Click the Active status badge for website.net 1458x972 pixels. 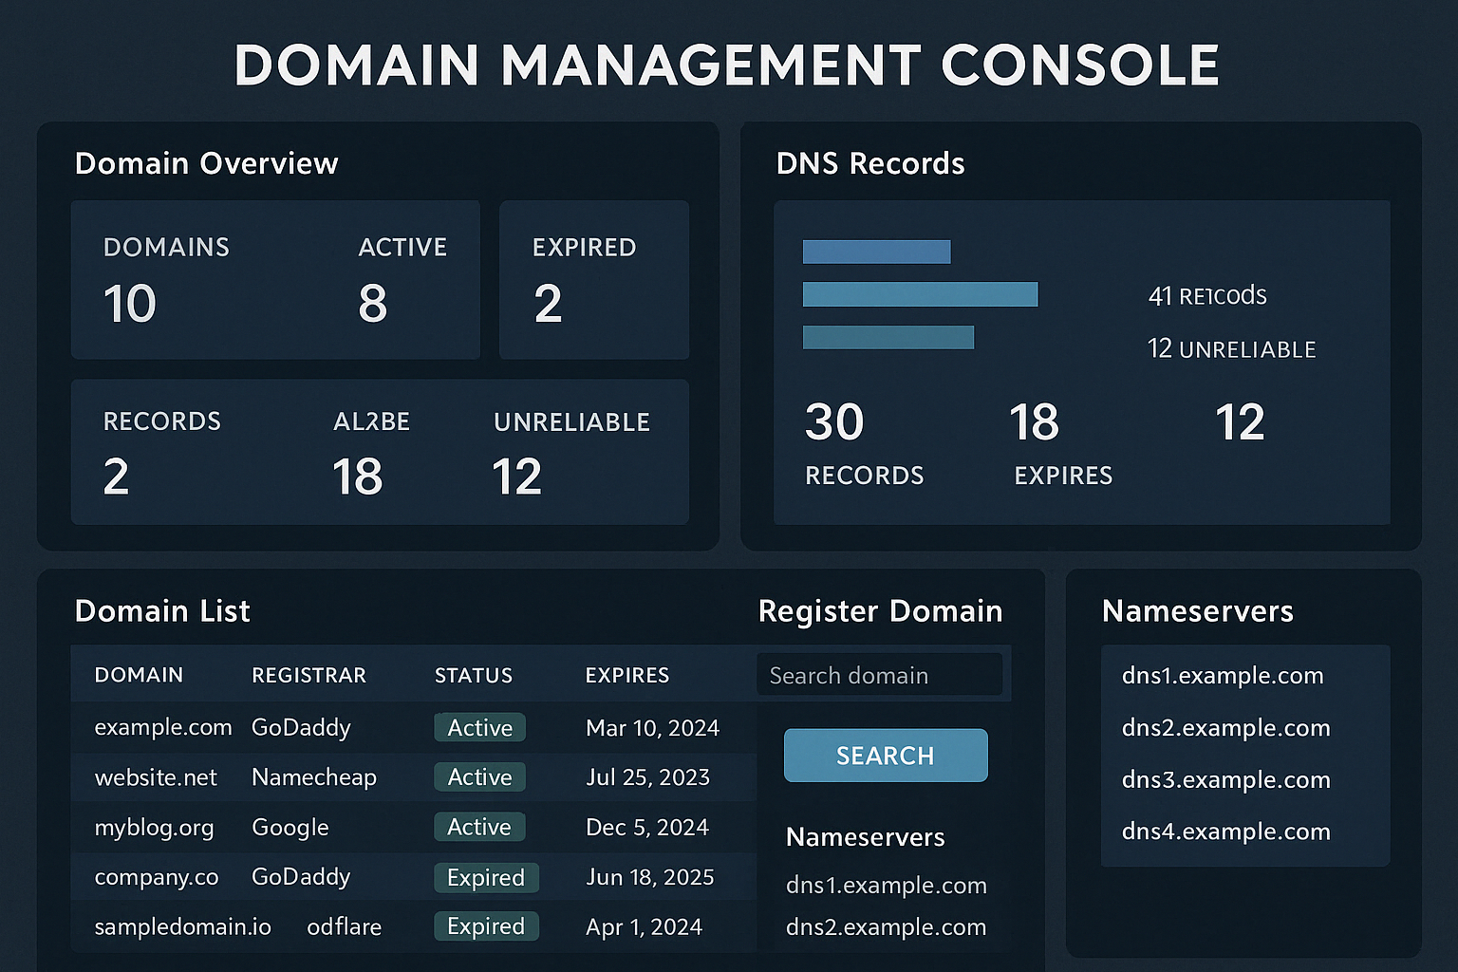[479, 776]
